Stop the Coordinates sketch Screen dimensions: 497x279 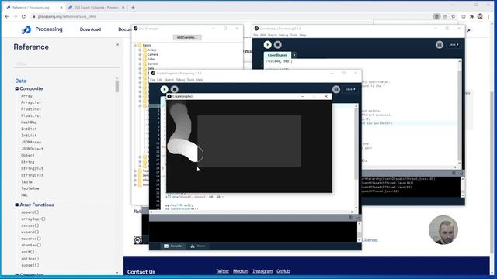[x=278, y=45]
